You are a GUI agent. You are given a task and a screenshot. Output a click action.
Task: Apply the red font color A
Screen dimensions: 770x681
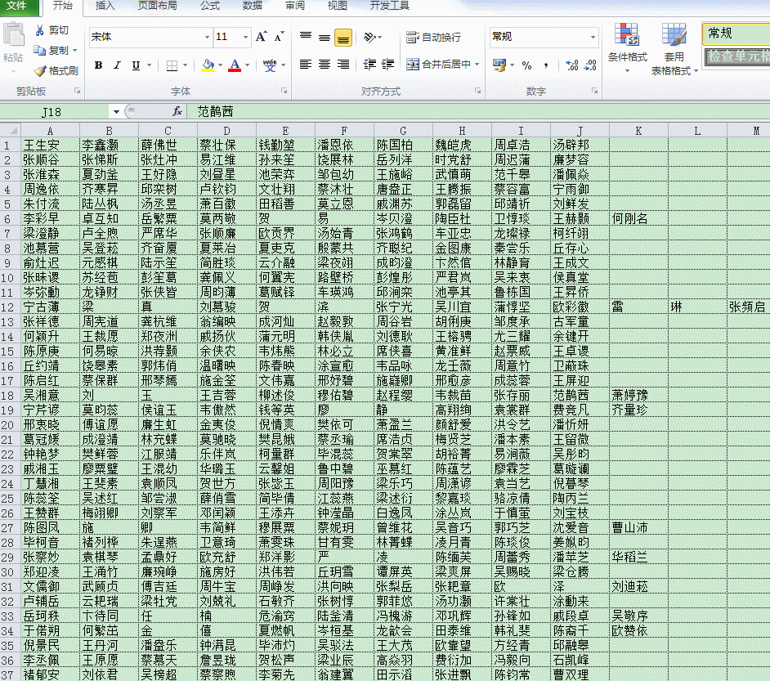click(235, 65)
